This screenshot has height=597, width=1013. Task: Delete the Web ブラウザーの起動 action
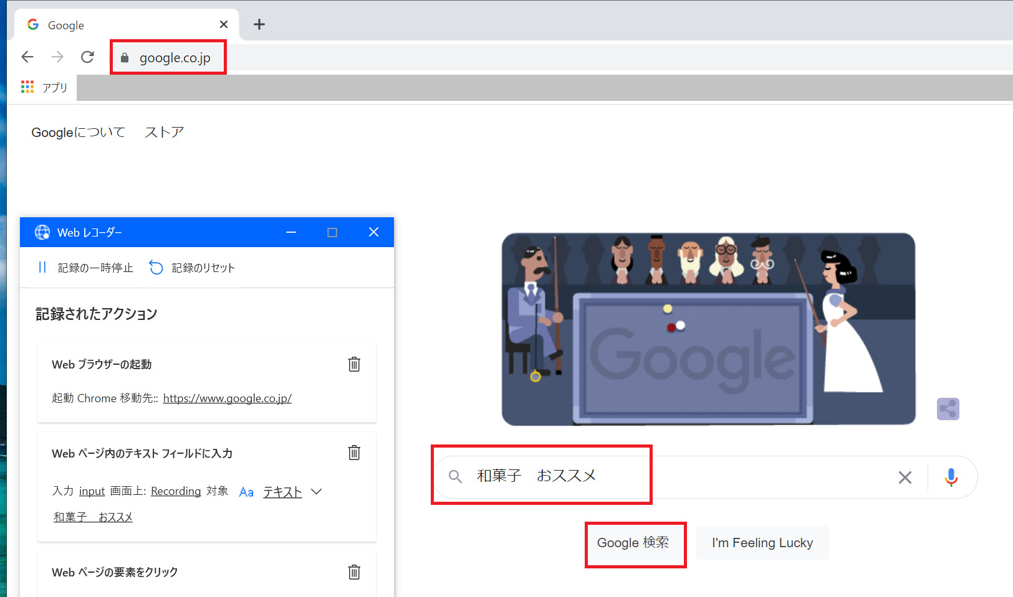coord(354,364)
